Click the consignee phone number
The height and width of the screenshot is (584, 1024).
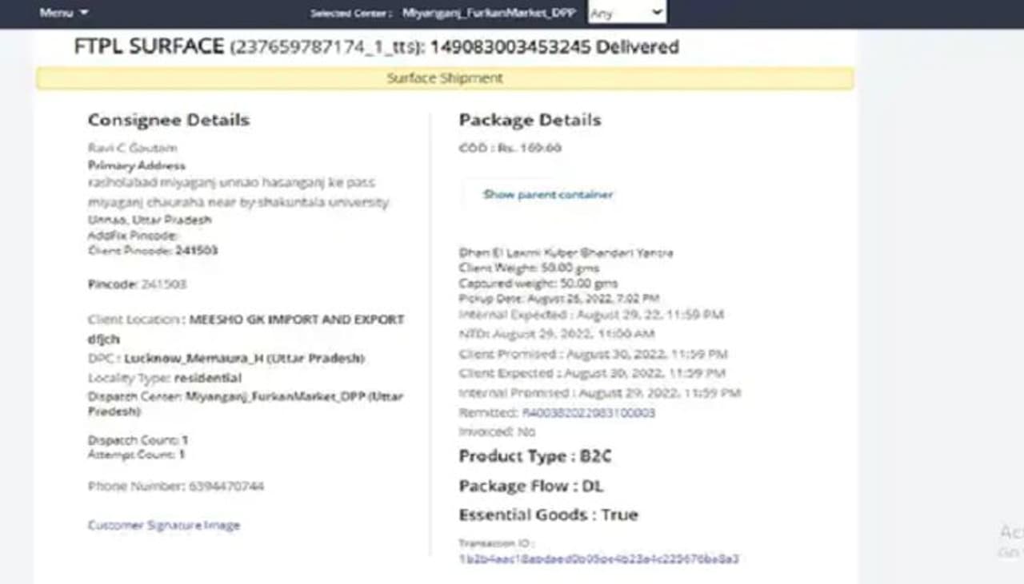(x=226, y=486)
